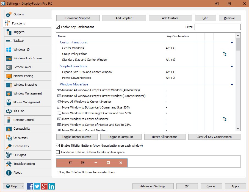
Task: Enable Condense TitleBar Buttons checkbox
Action: coord(58,152)
